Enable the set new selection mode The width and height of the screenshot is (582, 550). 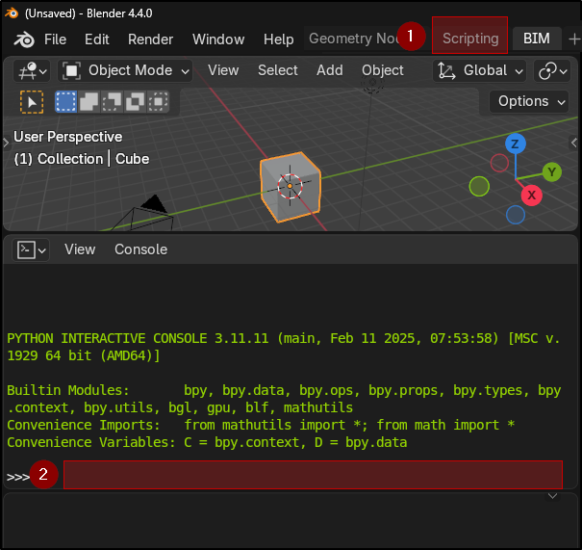pyautogui.click(x=65, y=101)
